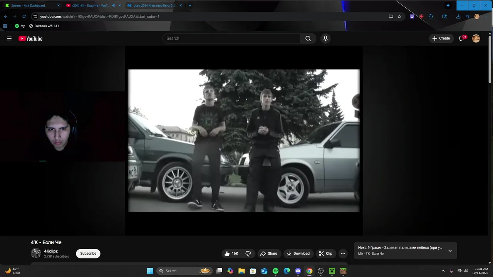Open File Explorer from the taskbar
This screenshot has height=277, width=493.
pyautogui.click(x=241, y=271)
